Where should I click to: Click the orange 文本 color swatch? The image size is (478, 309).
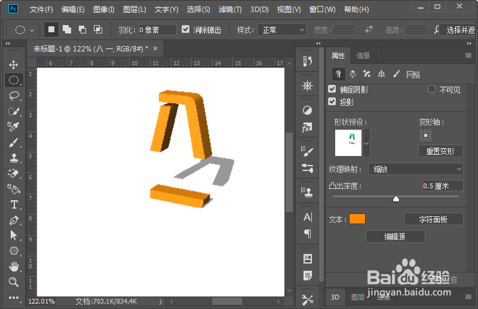click(x=357, y=219)
